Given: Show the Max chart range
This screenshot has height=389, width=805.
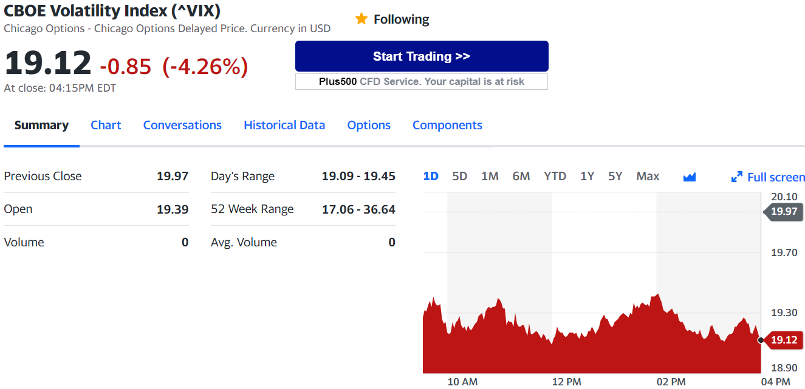Looking at the screenshot, I should pyautogui.click(x=648, y=176).
